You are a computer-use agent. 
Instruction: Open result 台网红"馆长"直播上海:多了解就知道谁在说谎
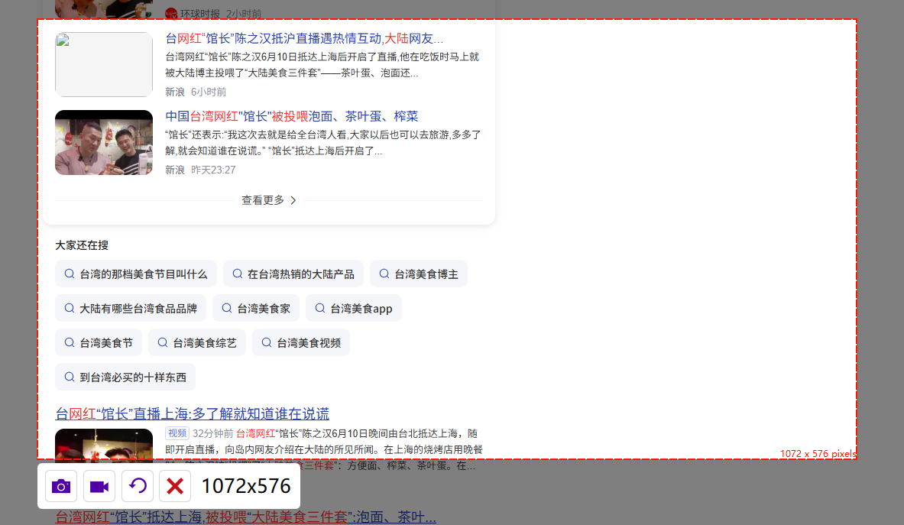pyautogui.click(x=192, y=413)
